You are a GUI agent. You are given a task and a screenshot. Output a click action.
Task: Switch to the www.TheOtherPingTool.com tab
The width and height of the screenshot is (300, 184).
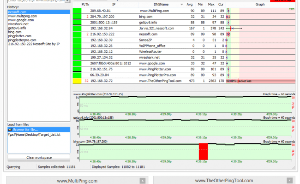(x=224, y=180)
